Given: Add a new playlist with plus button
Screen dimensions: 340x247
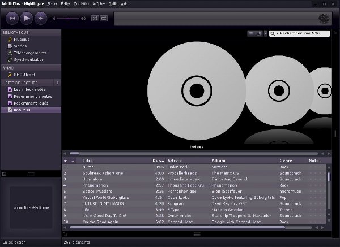Looking at the screenshot, I should [57, 83].
